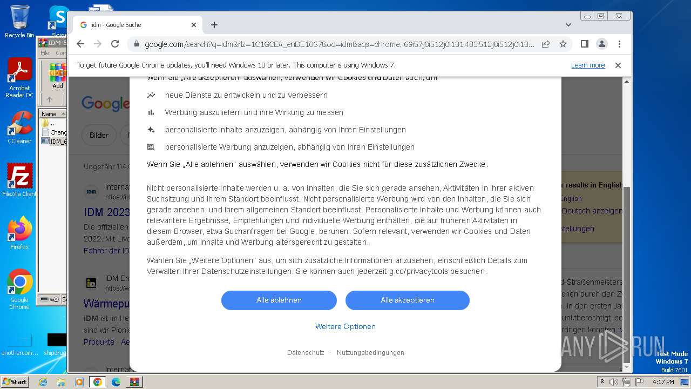Launch Firefox from the desktop
691x389 pixels.
pos(19,233)
